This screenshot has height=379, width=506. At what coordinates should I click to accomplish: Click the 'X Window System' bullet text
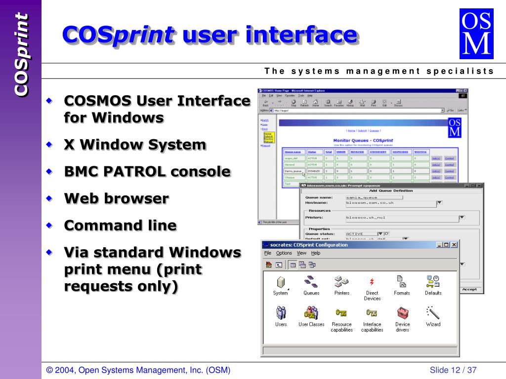click(135, 145)
